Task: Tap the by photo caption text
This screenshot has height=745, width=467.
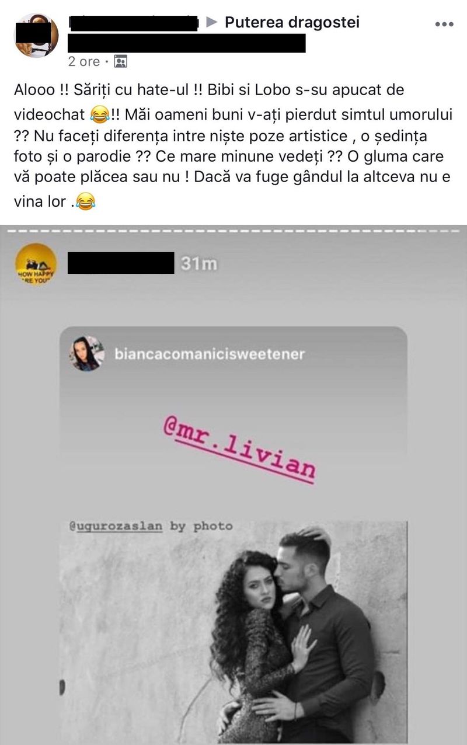Action: (x=201, y=527)
